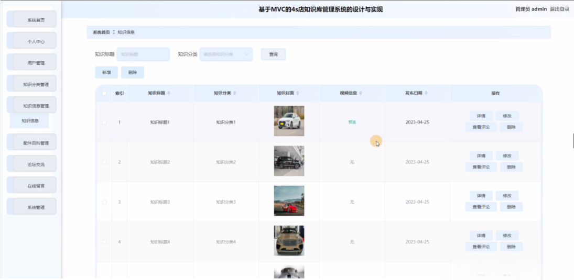
Task: Open the red sports car cover thumbnail
Action: click(x=289, y=200)
